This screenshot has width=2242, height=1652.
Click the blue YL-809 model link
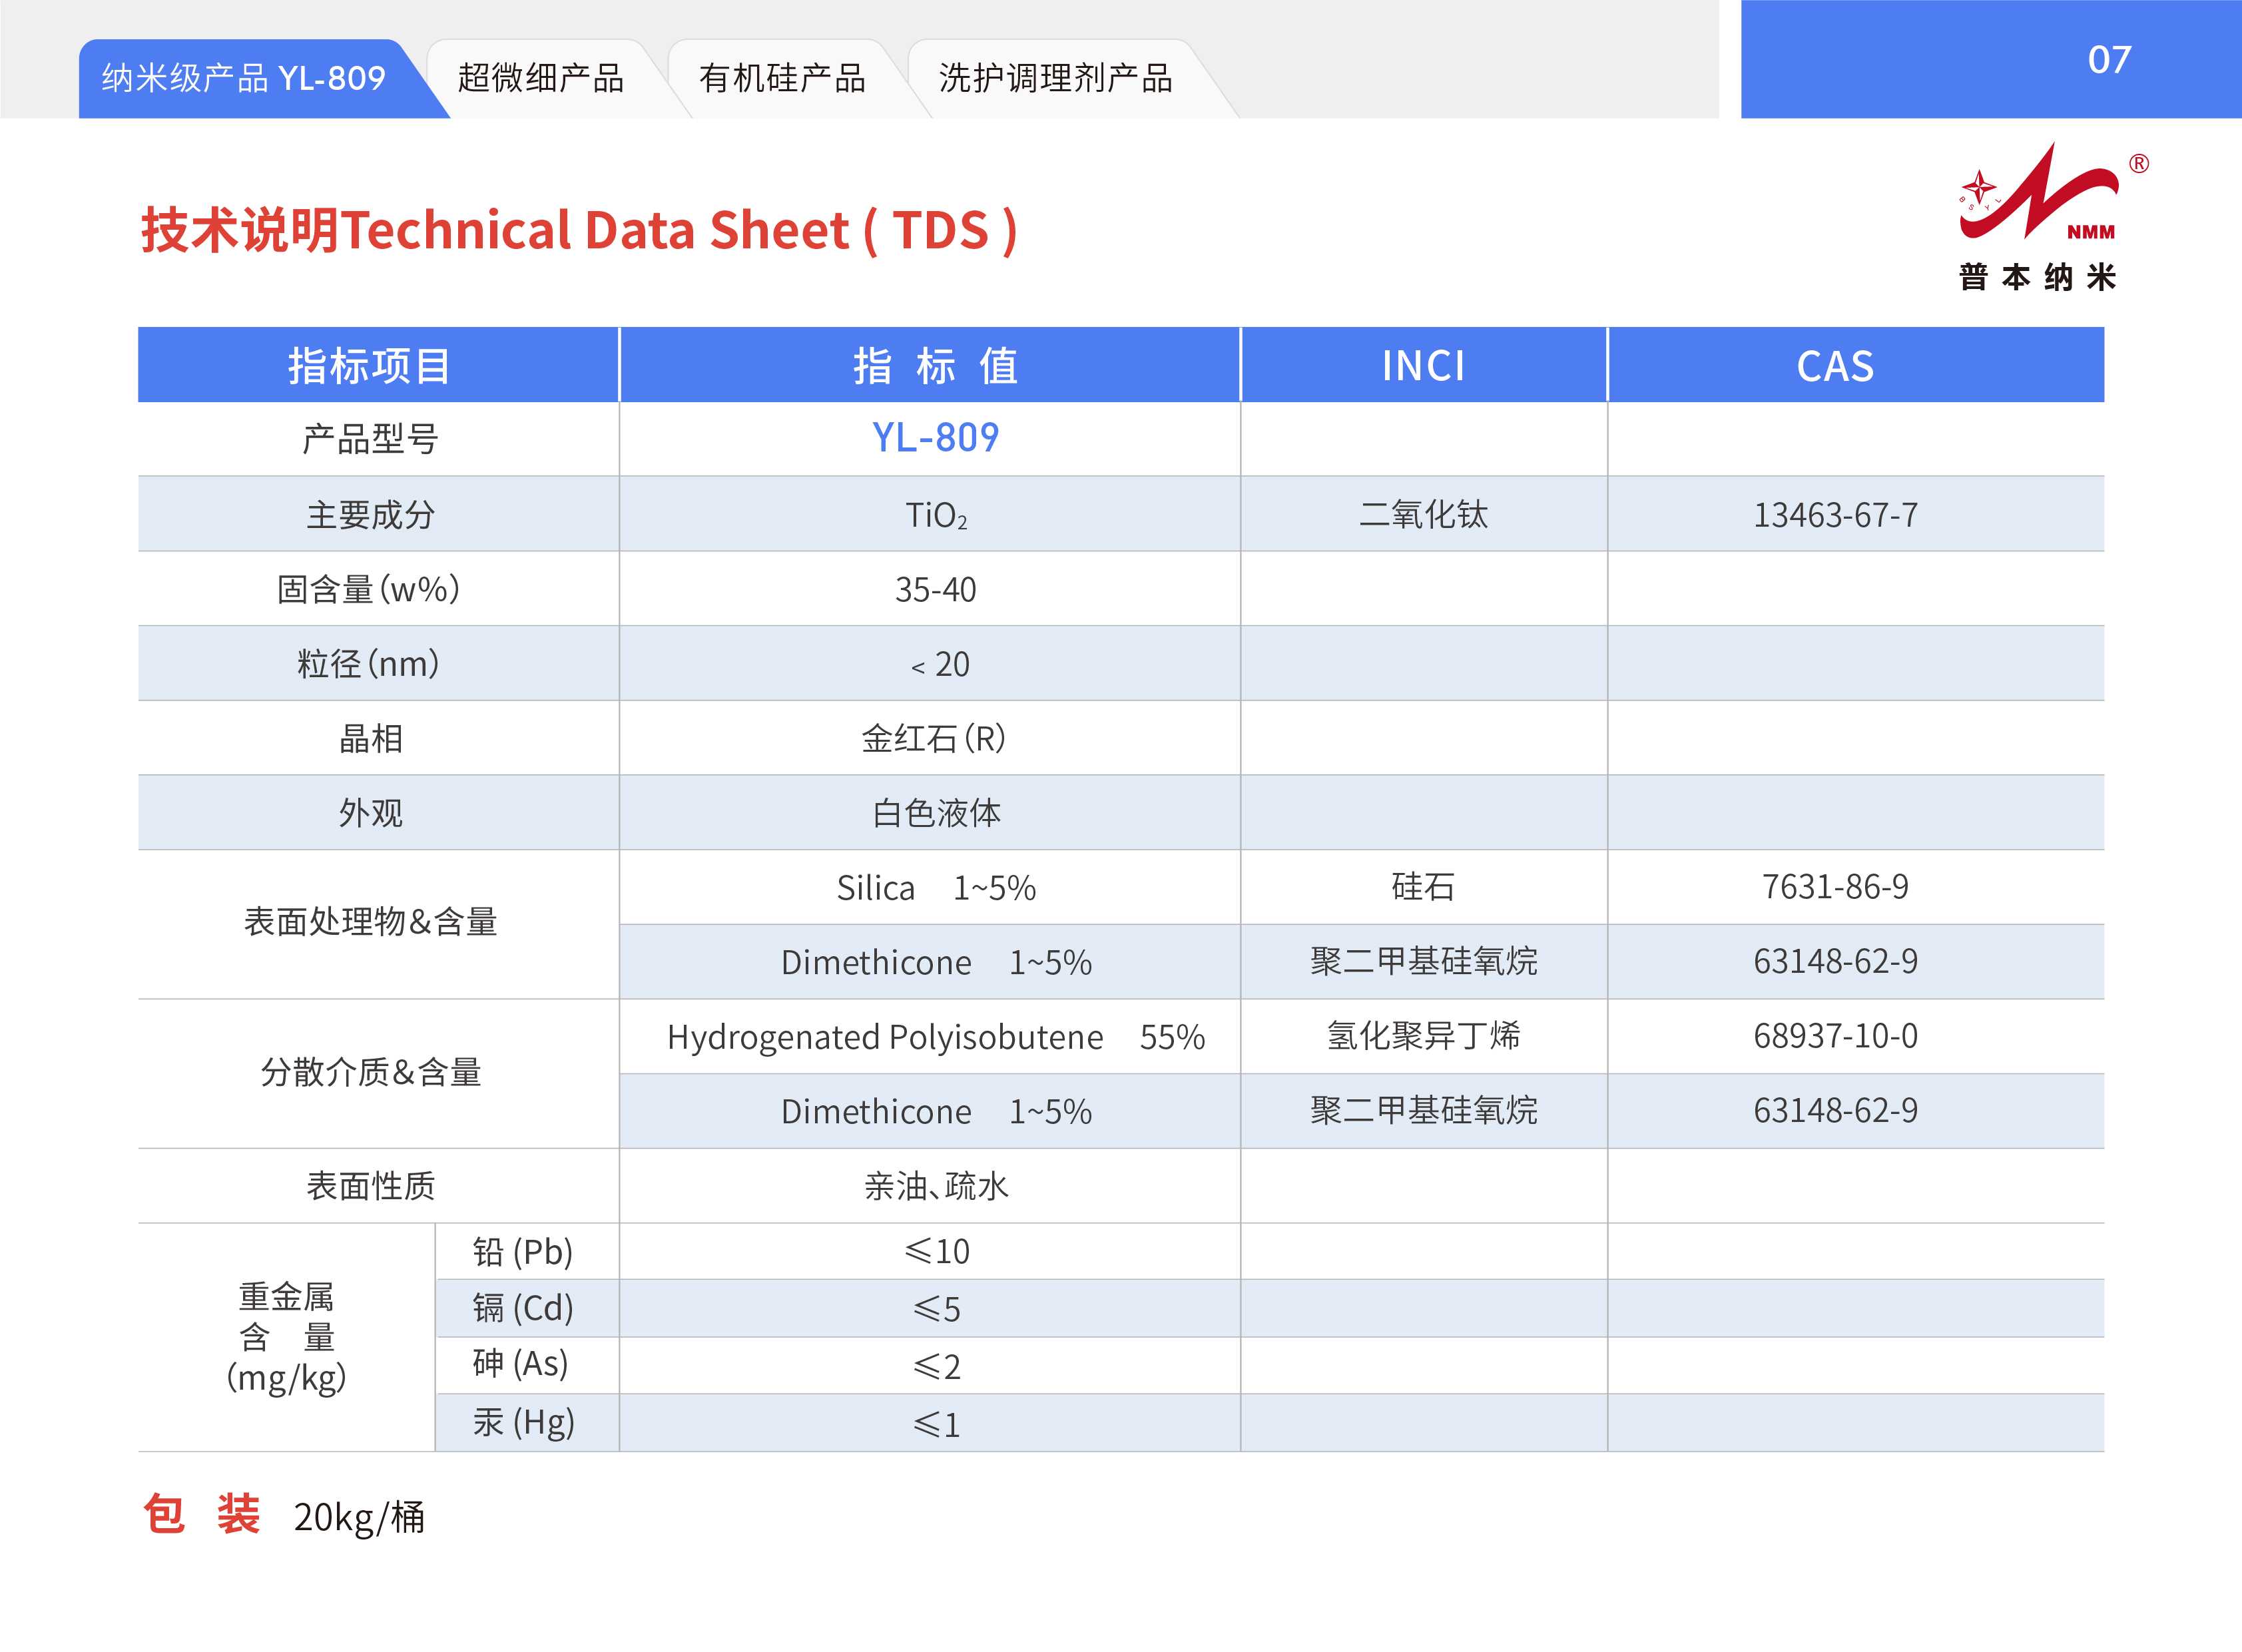[x=935, y=438]
